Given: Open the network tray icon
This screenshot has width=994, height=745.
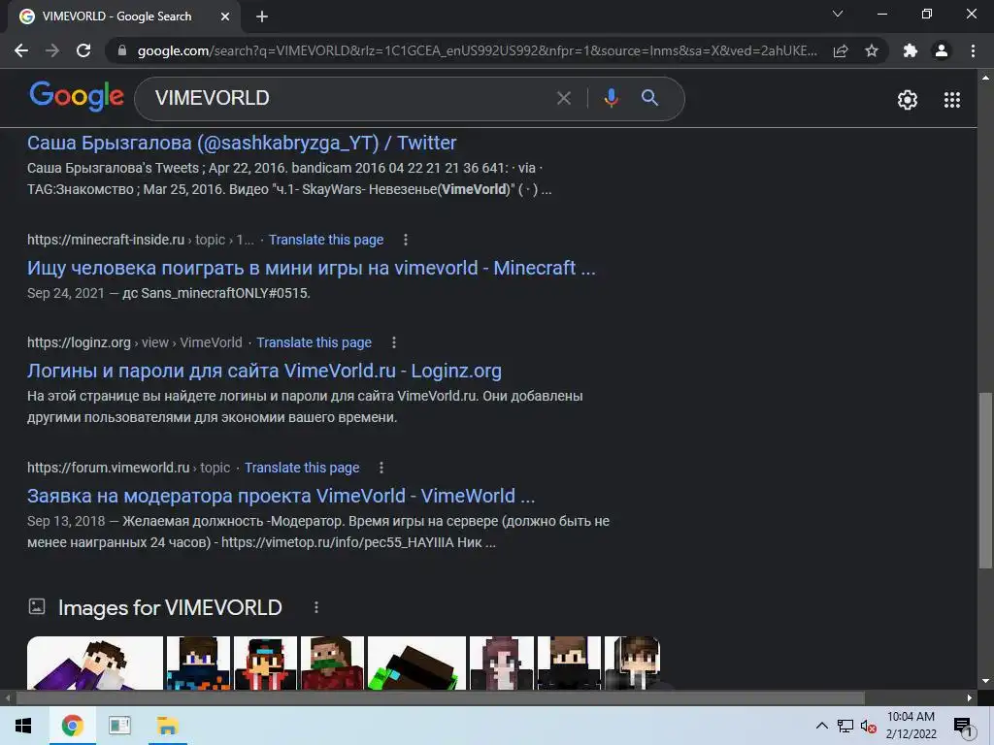Looking at the screenshot, I should point(845,726).
